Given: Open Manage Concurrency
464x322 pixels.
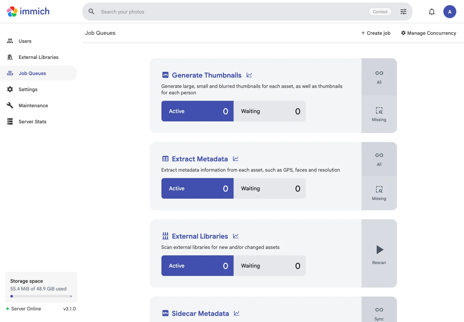Looking at the screenshot, I should pos(429,33).
